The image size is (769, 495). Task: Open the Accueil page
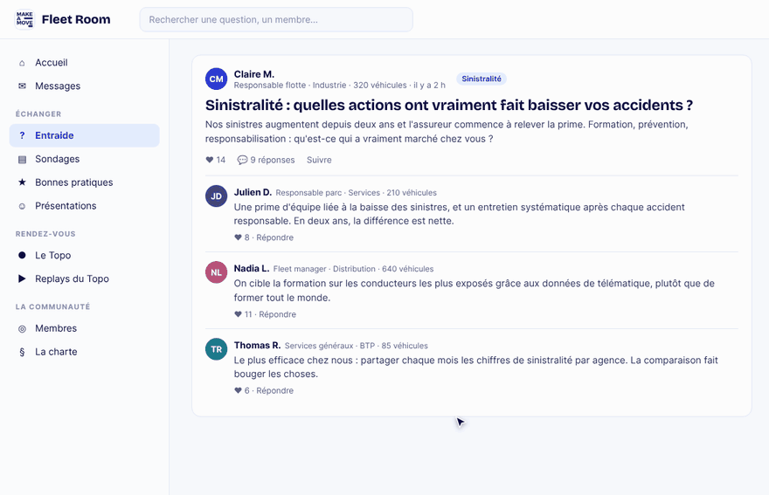(85, 63)
